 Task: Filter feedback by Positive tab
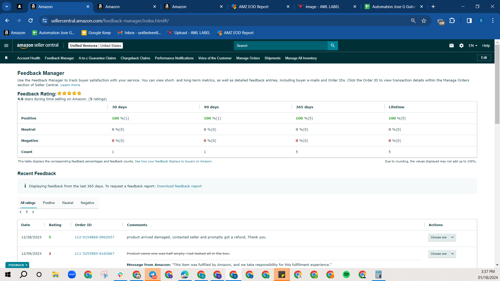49,203
